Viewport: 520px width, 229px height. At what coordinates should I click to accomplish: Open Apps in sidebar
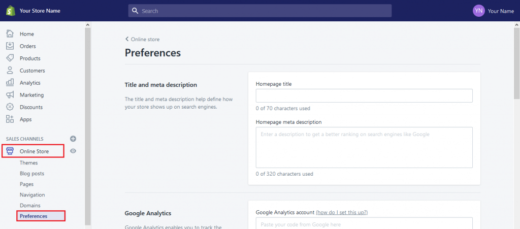pyautogui.click(x=25, y=119)
